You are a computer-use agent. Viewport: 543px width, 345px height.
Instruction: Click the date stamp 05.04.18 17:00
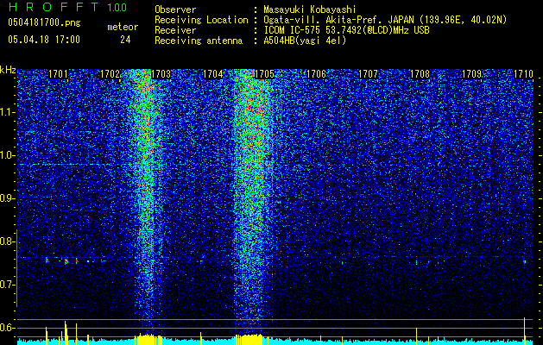[x=44, y=40]
